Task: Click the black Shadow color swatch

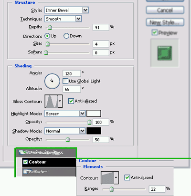Action: point(94,131)
